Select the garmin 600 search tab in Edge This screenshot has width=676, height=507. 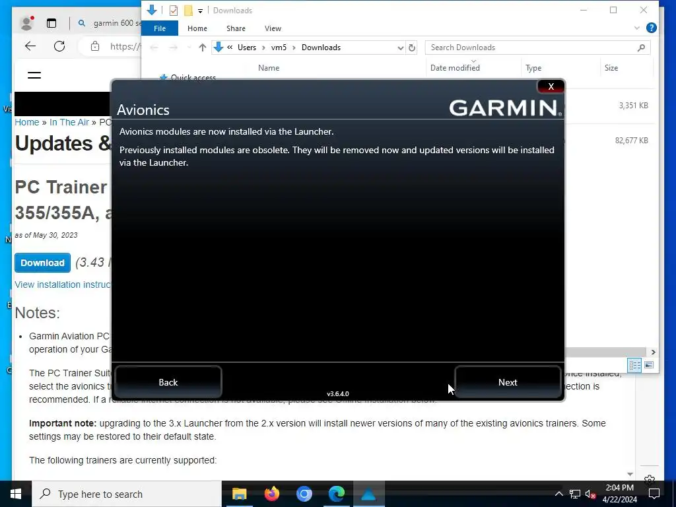point(109,23)
